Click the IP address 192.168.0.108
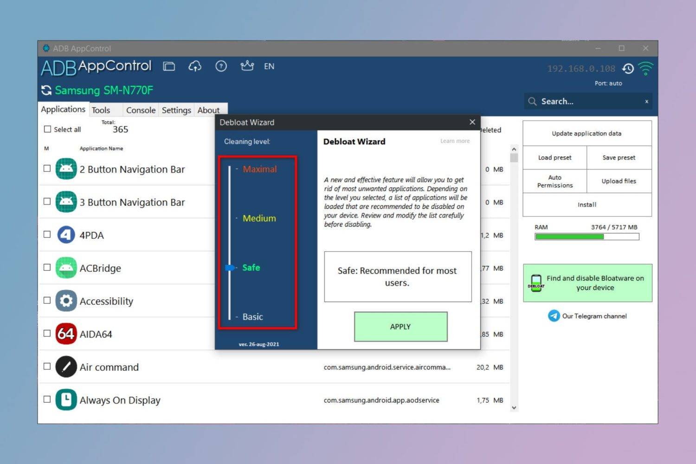Screen dimensions: 696x464 581,69
